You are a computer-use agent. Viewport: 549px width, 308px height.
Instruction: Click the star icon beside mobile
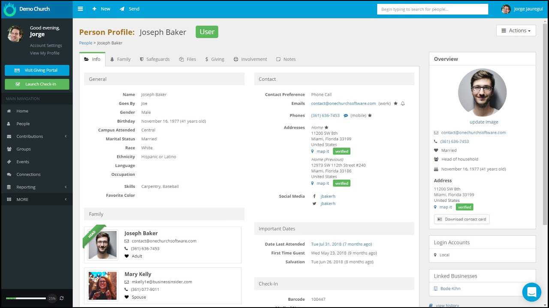(x=370, y=115)
